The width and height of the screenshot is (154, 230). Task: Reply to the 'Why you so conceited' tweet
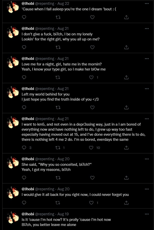[x=24, y=178]
